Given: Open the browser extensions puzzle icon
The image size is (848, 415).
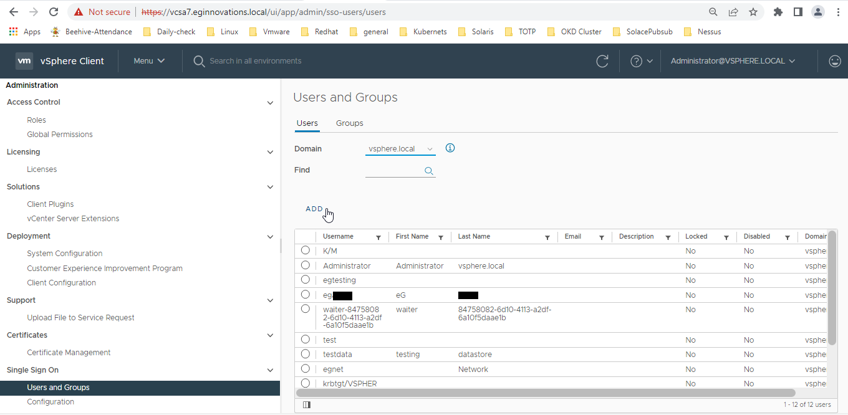Looking at the screenshot, I should coord(778,12).
